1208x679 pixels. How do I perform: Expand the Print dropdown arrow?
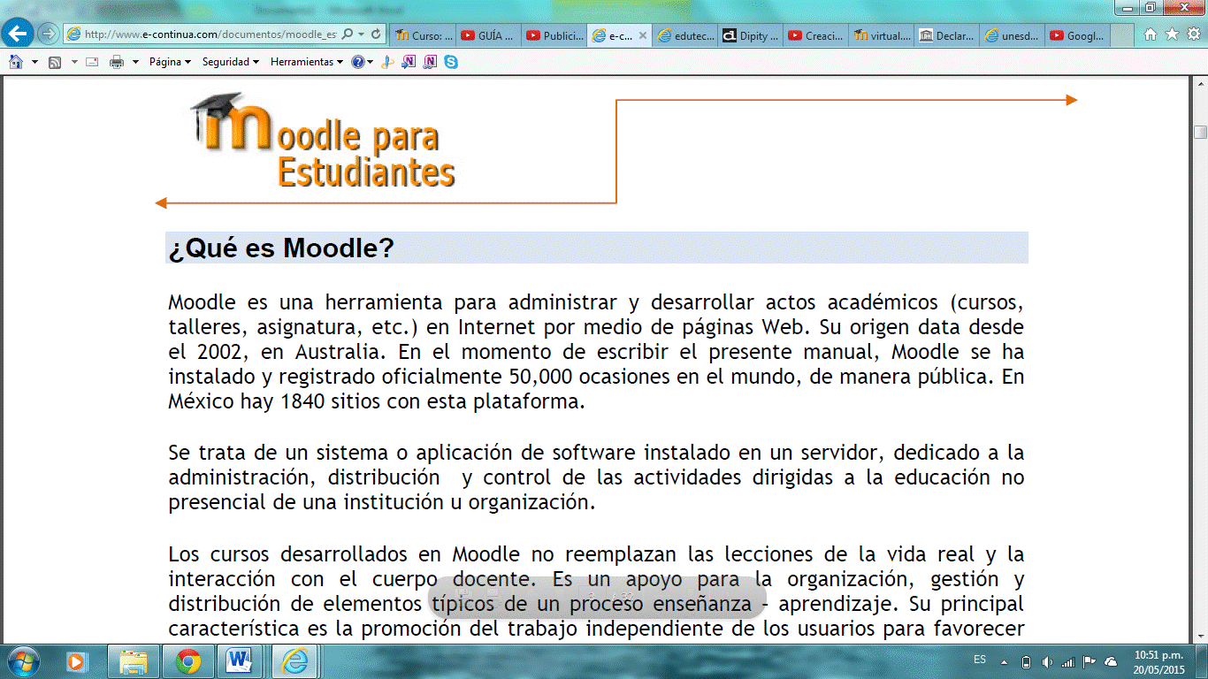[136, 62]
